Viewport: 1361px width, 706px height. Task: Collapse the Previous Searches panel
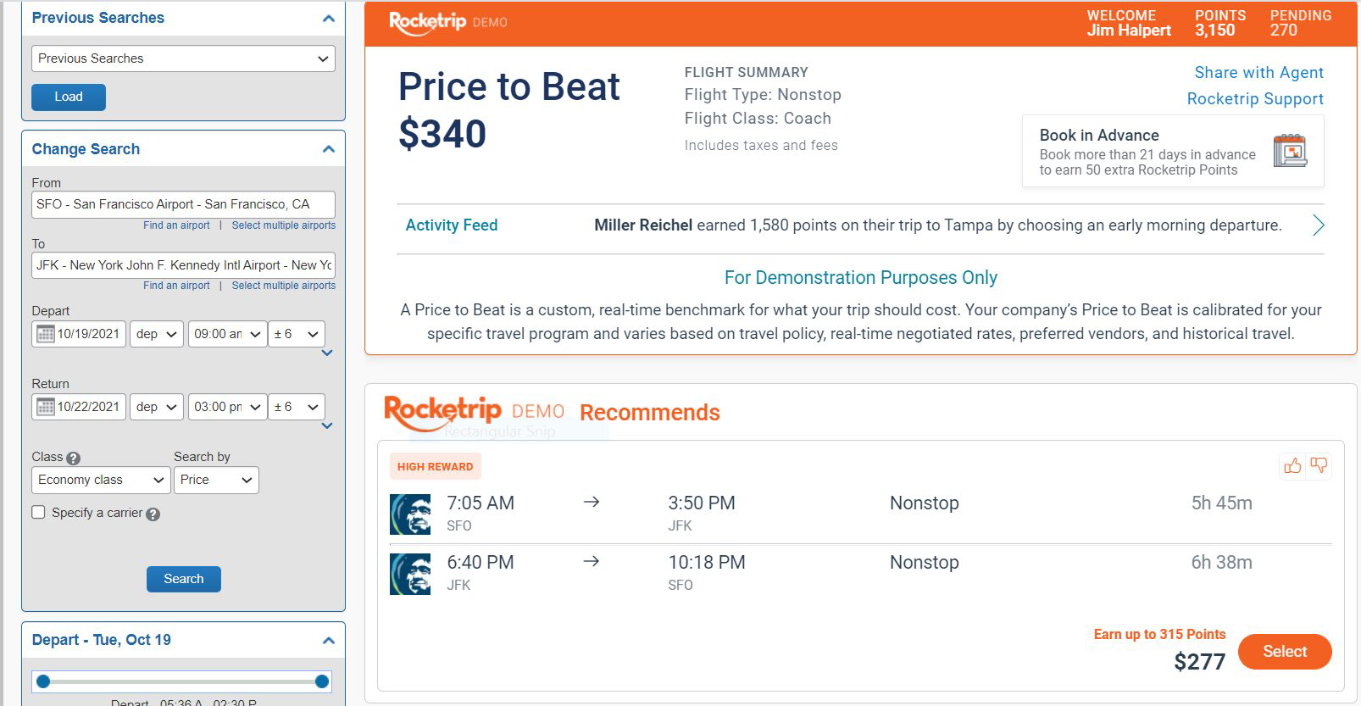coord(329,18)
